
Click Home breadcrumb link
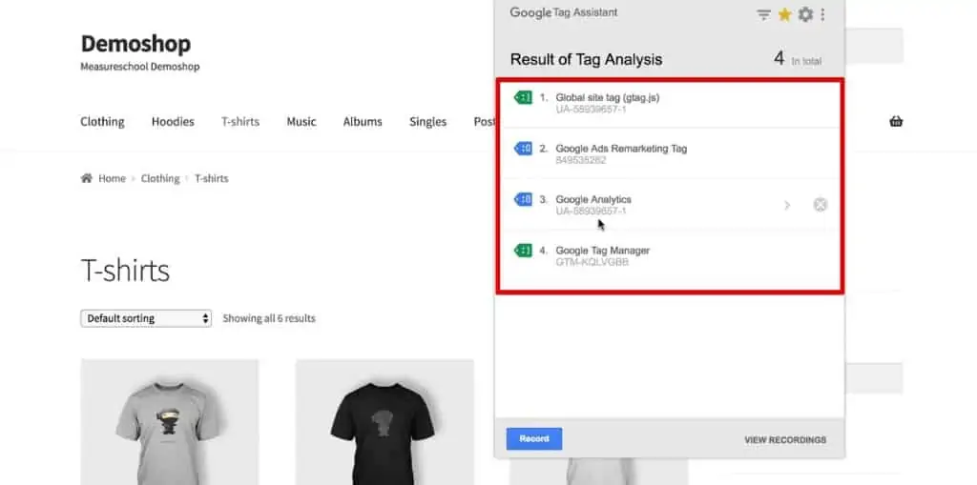pos(113,178)
